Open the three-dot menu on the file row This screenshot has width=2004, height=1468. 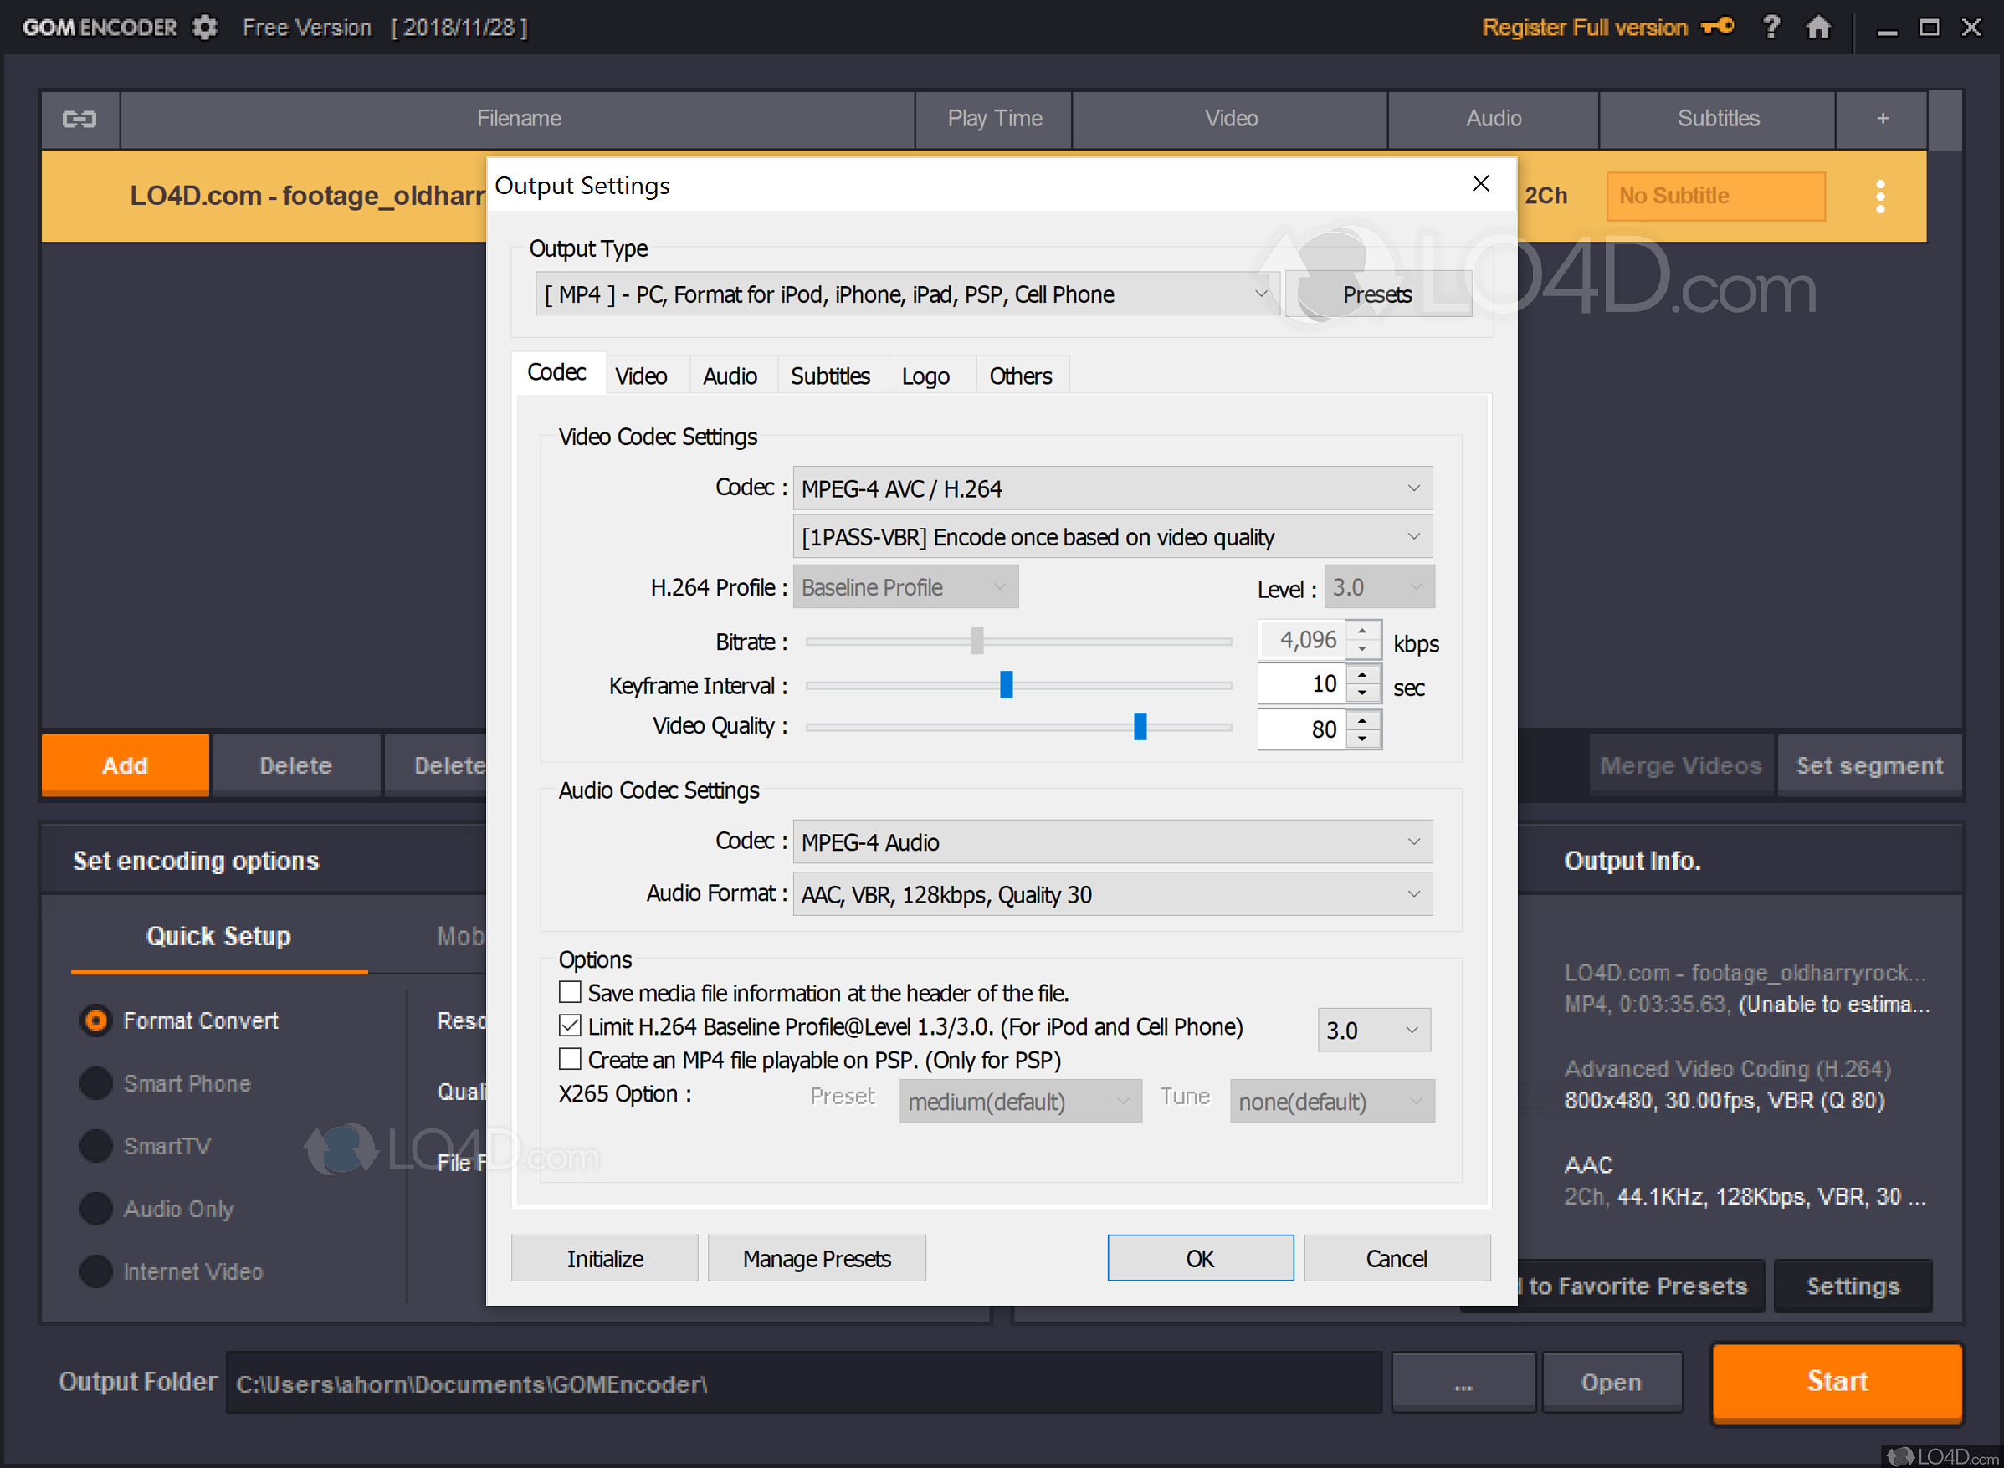1880,196
